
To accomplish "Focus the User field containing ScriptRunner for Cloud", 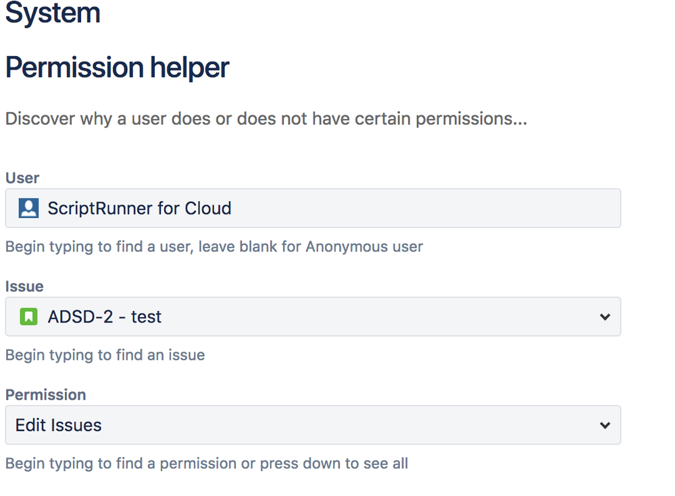I will pyautogui.click(x=313, y=208).
